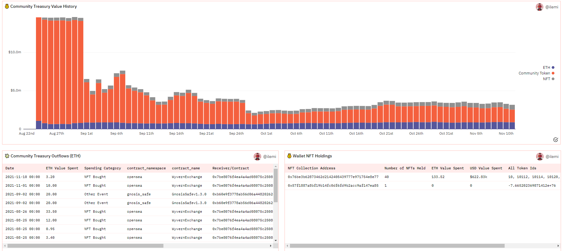Viewport: 564px width, 251px height.
Task: Click the ilemi avatar in the Treasury Value History panel
Action: click(x=539, y=7)
